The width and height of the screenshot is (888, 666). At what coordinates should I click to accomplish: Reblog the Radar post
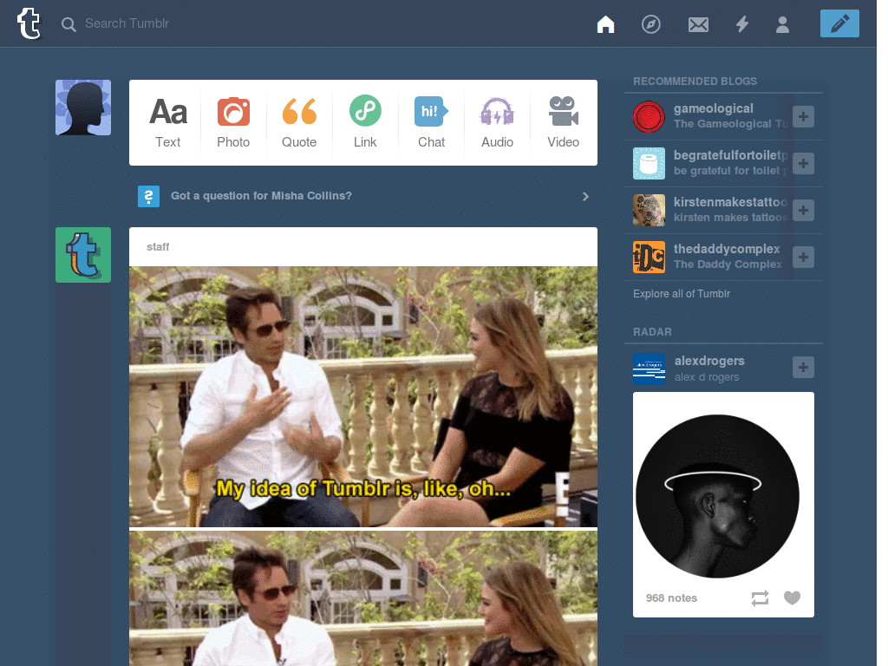coord(760,598)
